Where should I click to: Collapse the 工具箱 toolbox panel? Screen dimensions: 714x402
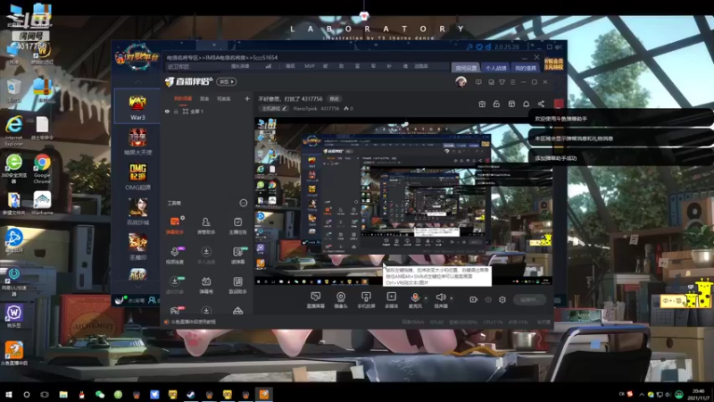[x=244, y=203]
